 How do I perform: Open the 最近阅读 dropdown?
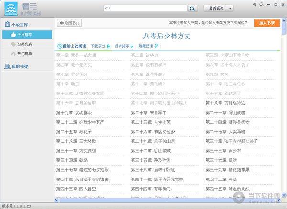point(219,8)
